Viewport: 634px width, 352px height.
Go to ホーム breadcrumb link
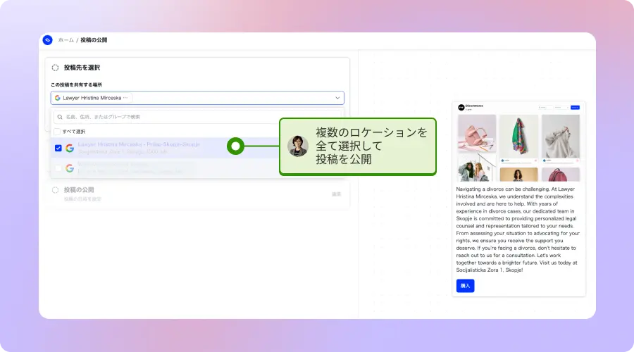66,40
